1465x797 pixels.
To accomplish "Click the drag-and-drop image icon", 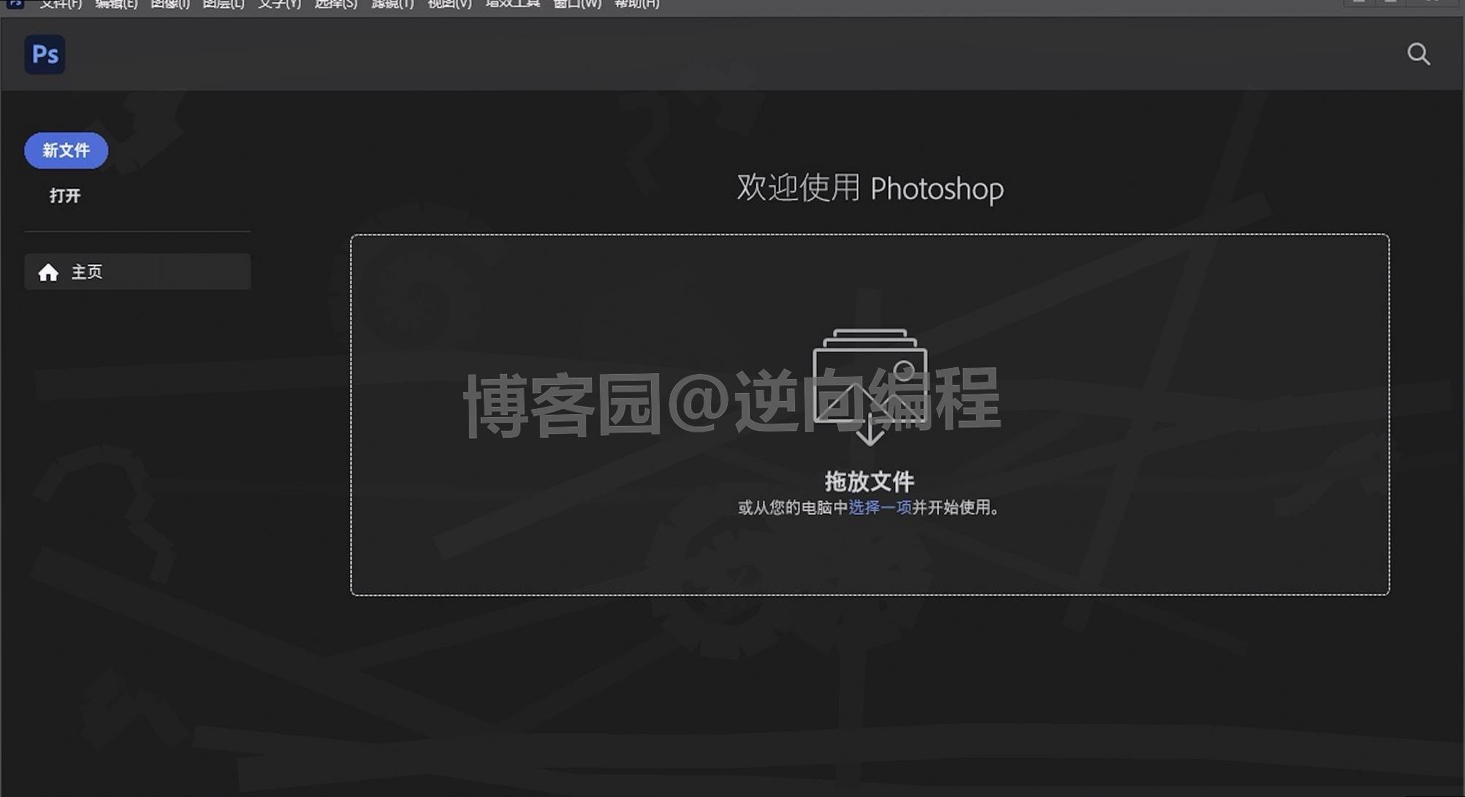I will tap(870, 387).
